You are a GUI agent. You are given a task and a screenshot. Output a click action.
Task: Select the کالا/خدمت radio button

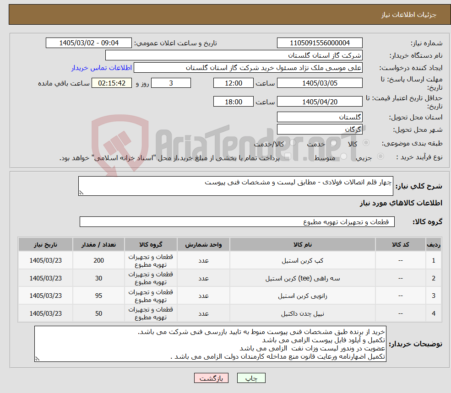point(293,143)
